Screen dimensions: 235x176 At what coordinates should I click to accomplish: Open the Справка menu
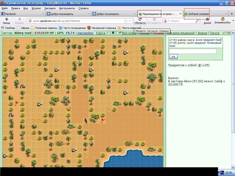(x=83, y=8)
